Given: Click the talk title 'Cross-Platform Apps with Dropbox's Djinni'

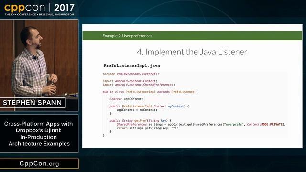Looking at the screenshot, I should (x=38, y=134).
